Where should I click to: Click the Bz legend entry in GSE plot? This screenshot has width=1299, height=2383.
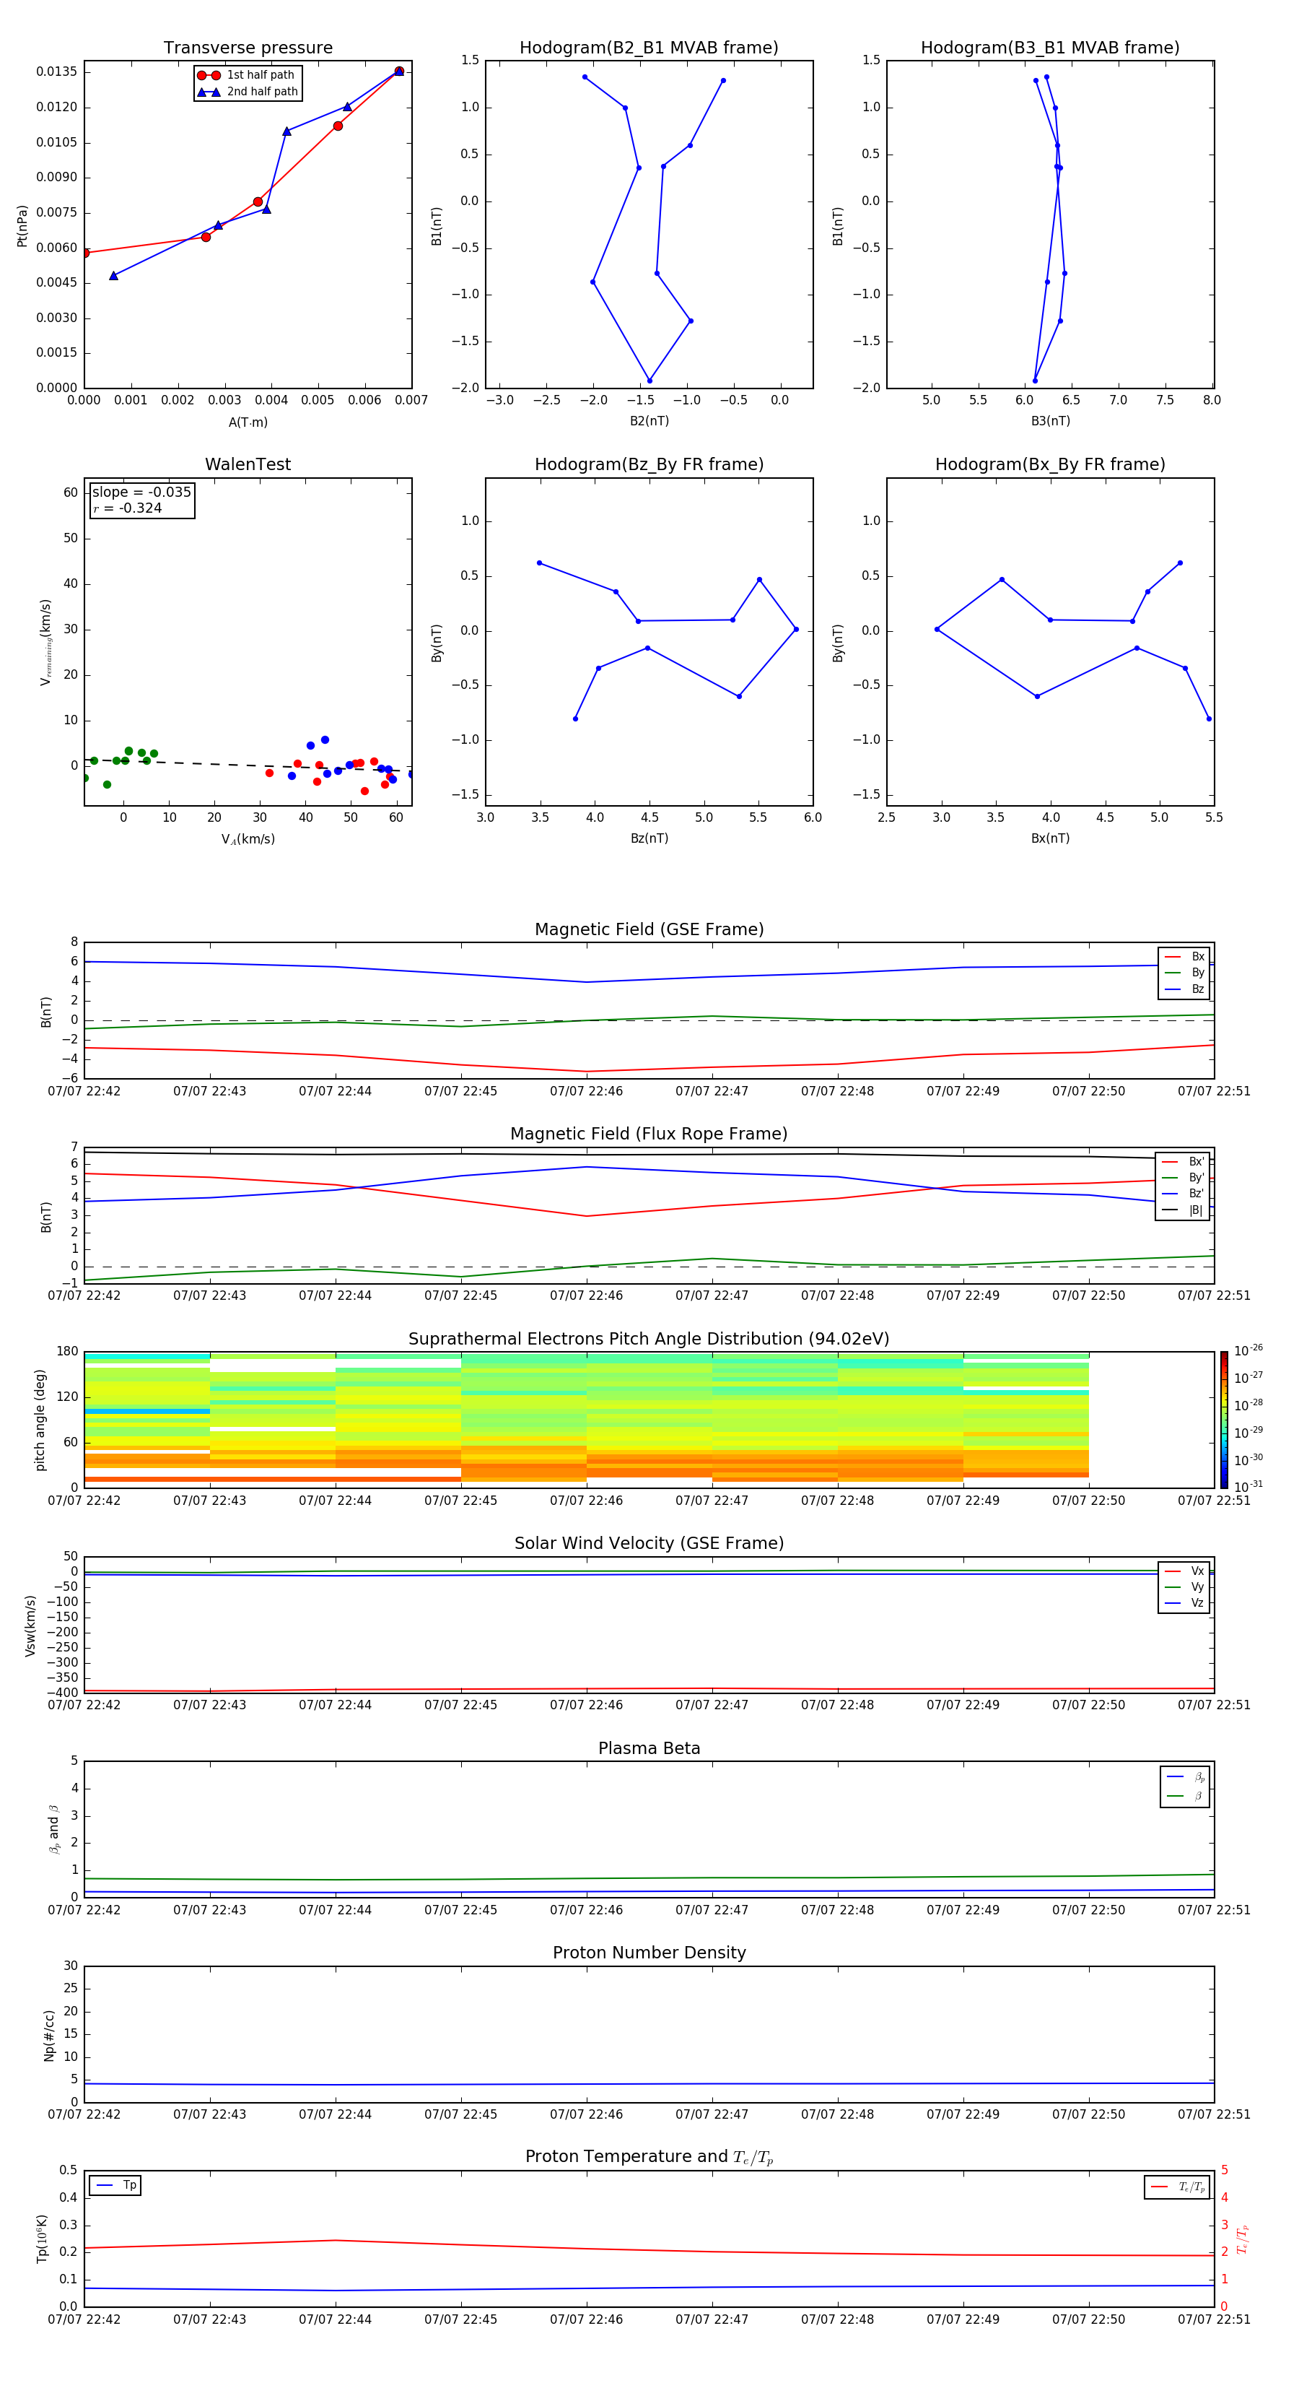(1184, 989)
